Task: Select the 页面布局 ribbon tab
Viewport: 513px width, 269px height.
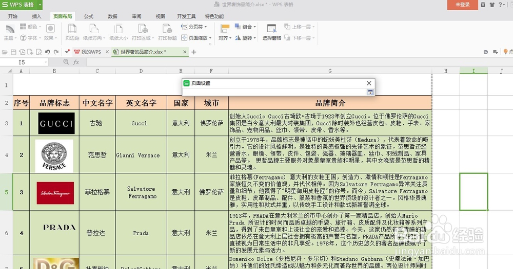Action: (x=63, y=16)
